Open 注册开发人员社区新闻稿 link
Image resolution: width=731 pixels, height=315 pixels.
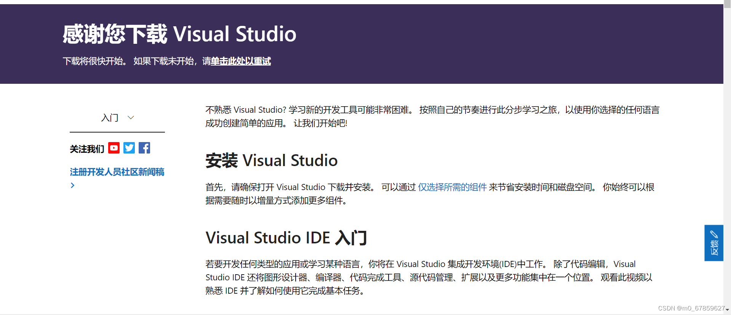[117, 172]
